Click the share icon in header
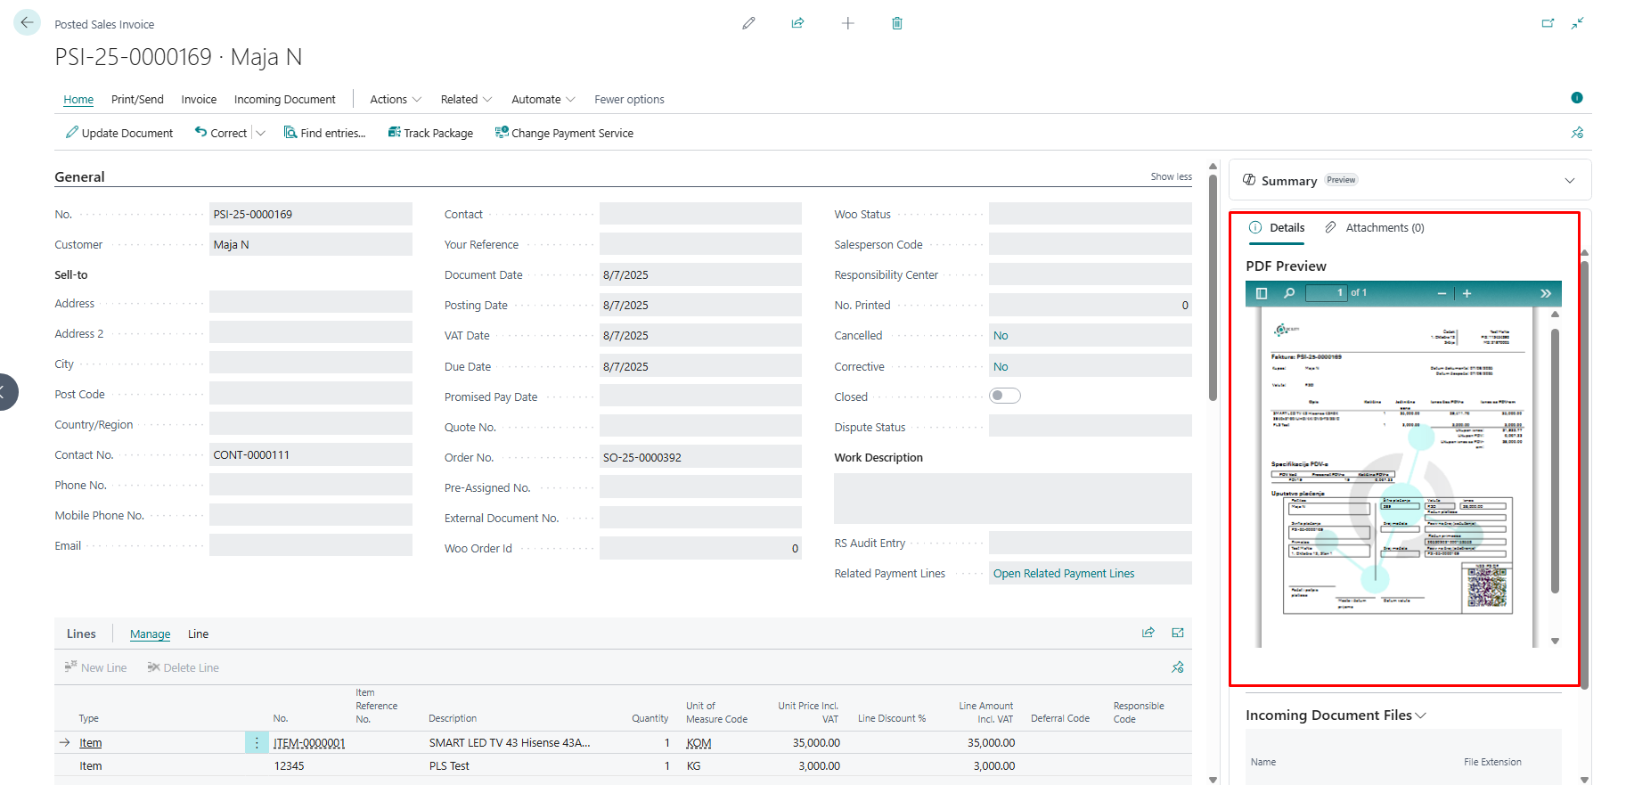The image size is (1626, 785). (797, 23)
